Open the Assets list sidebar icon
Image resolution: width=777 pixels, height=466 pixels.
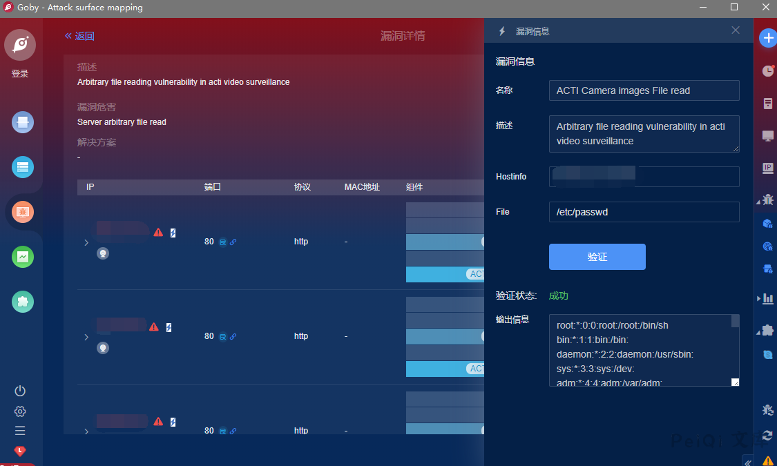pos(23,167)
